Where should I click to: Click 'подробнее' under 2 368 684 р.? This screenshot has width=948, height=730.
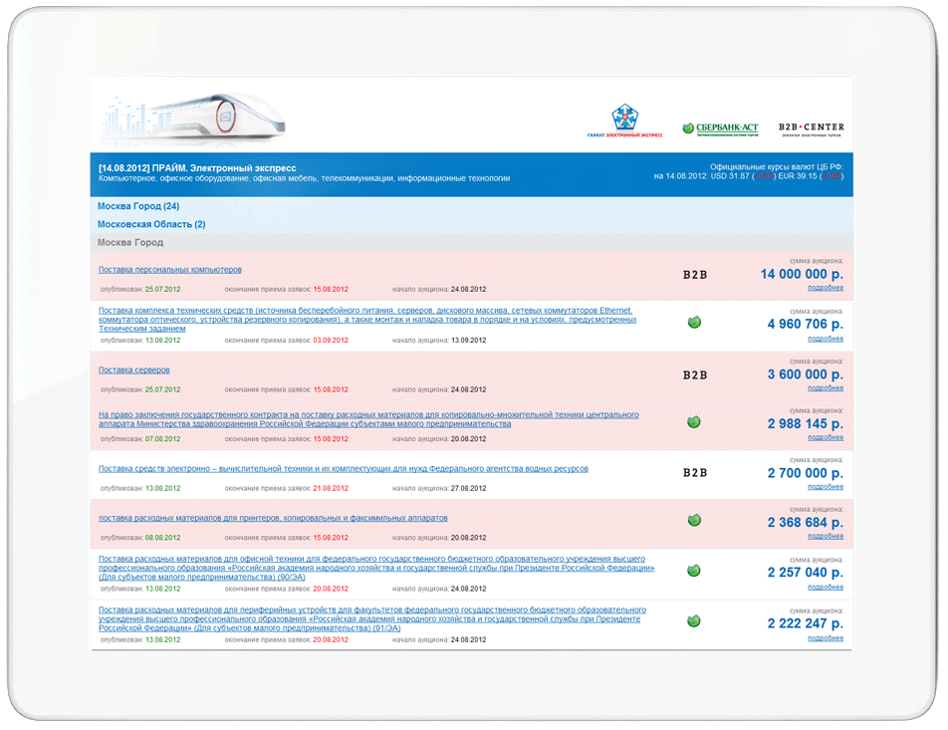tap(826, 537)
